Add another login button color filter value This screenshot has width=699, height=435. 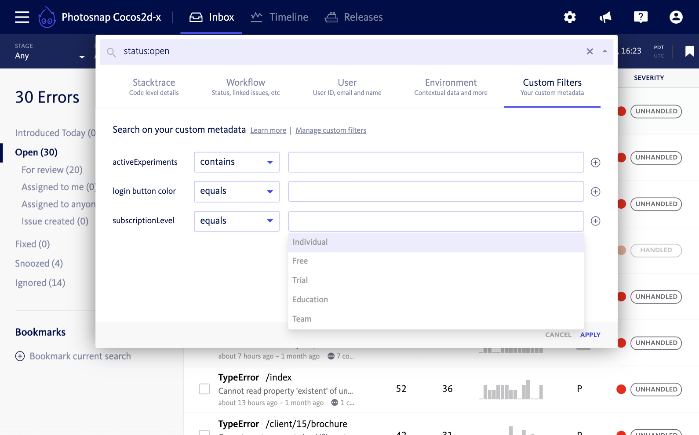[595, 192]
